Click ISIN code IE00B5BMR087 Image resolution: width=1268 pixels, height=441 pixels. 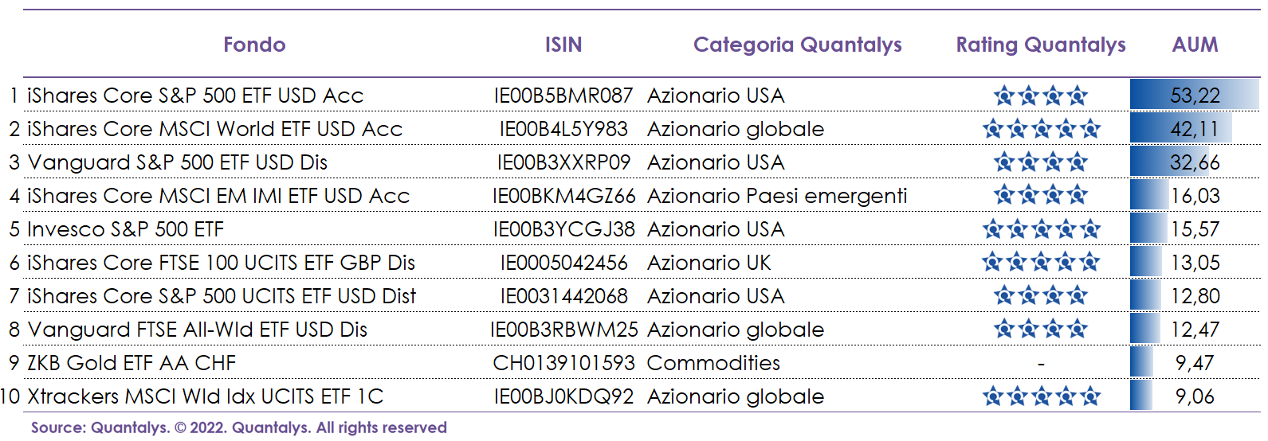coord(563,96)
